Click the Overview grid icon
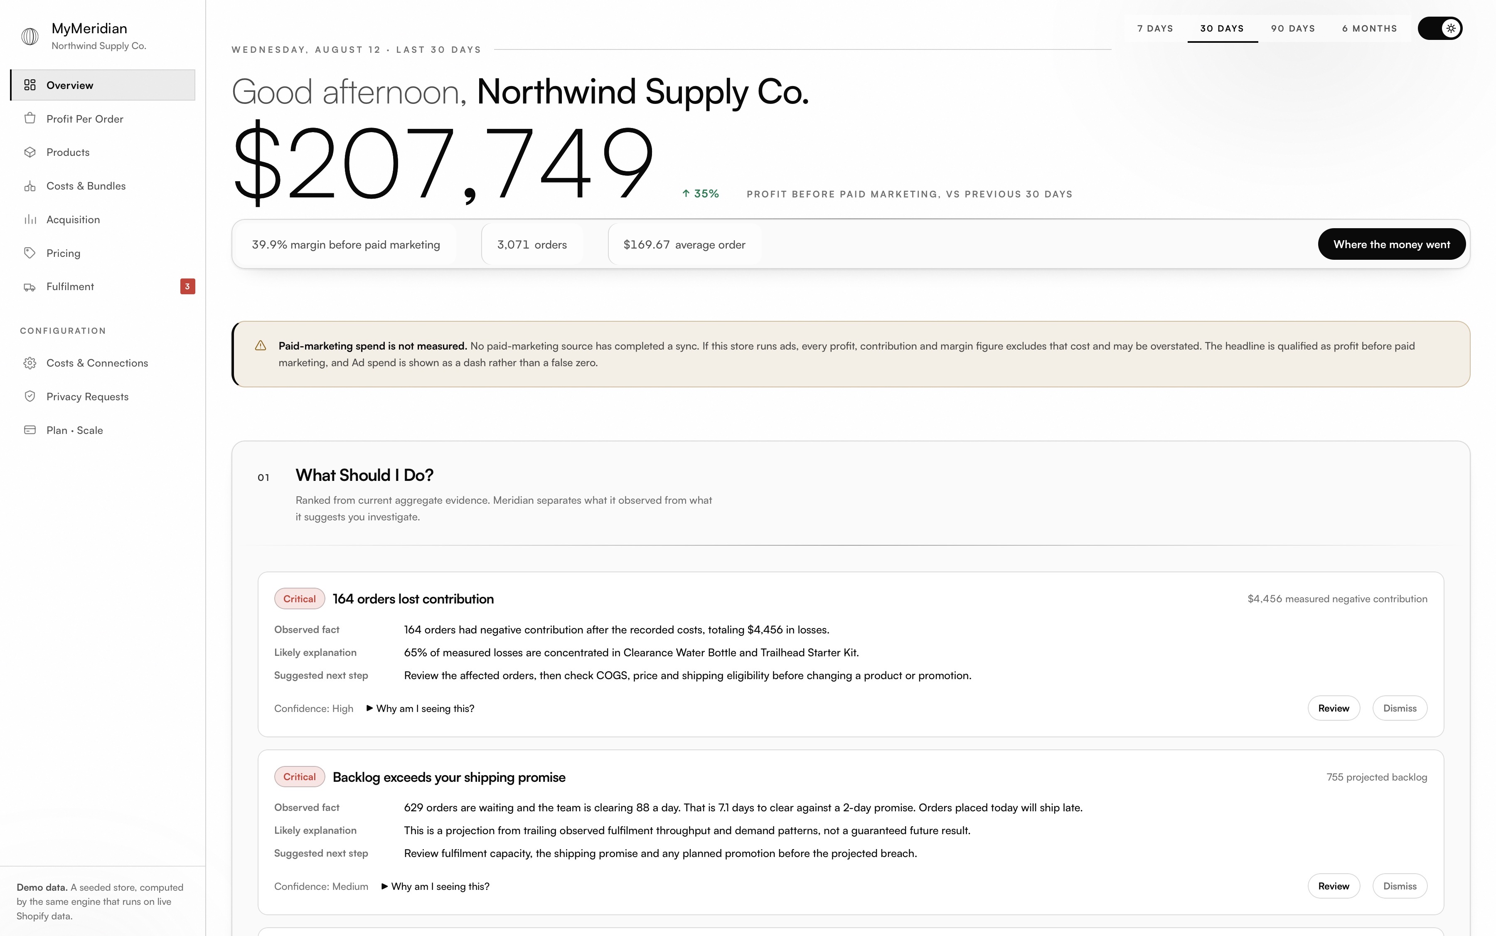The image size is (1496, 936). [30, 85]
